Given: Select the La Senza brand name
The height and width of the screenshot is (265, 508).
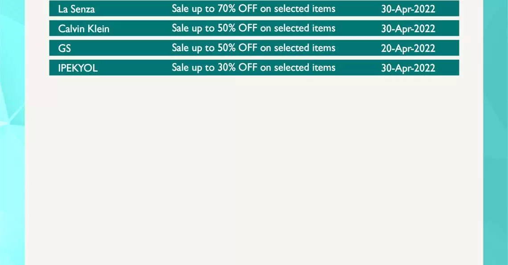Looking at the screenshot, I should [x=77, y=9].
